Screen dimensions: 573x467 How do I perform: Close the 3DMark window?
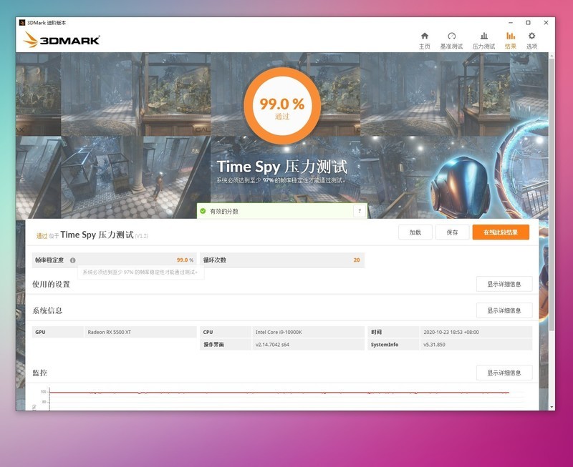[x=546, y=23]
